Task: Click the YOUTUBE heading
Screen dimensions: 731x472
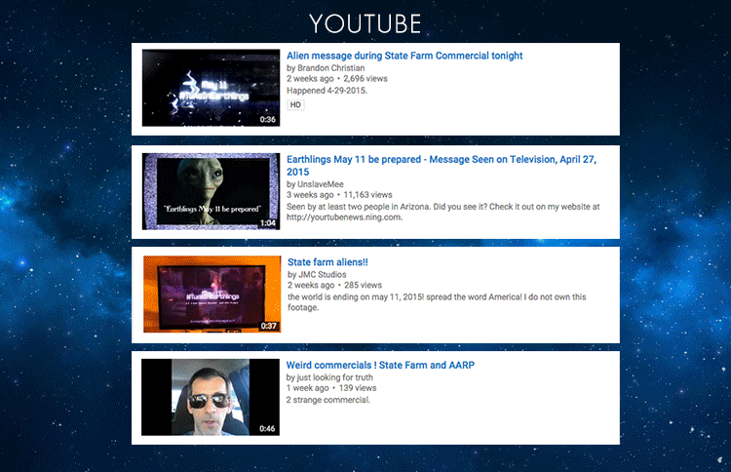Action: pyautogui.click(x=365, y=23)
